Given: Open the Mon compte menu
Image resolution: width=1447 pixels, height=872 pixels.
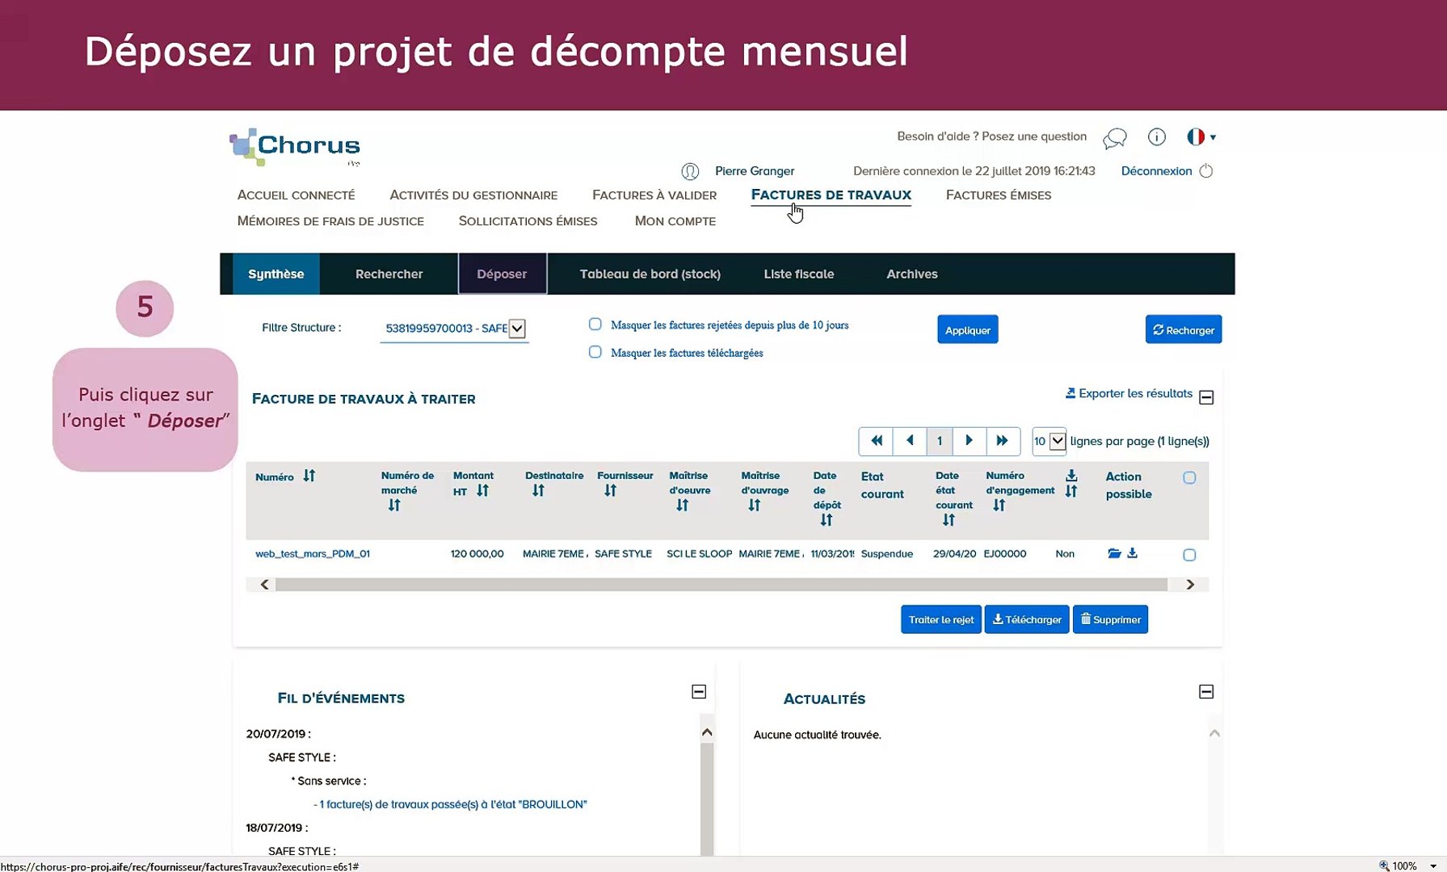Looking at the screenshot, I should [675, 221].
